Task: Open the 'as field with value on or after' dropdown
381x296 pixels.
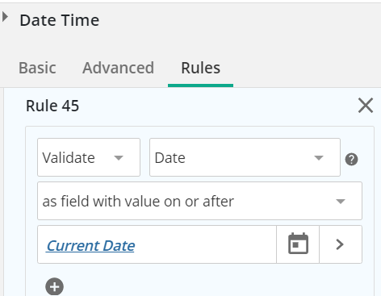Action: point(199,201)
